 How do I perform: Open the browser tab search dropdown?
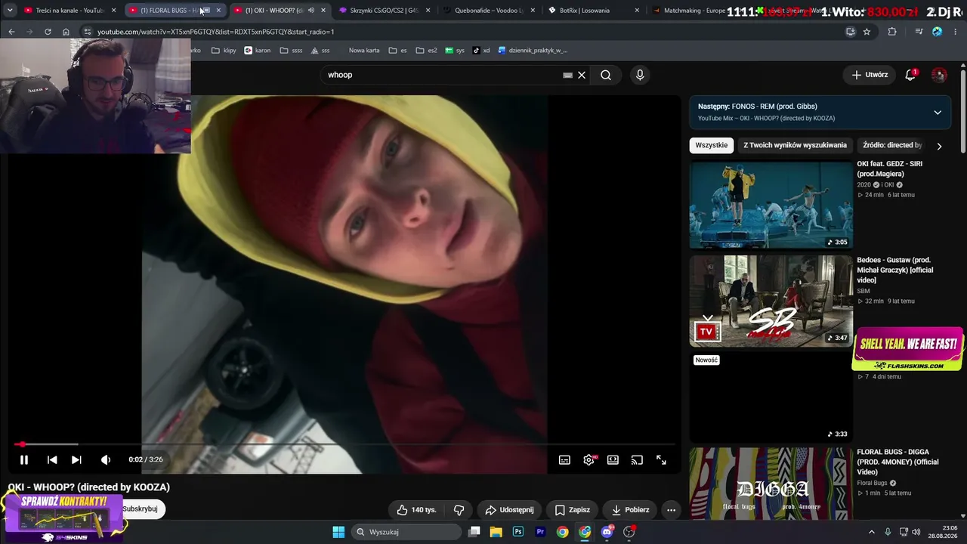pyautogui.click(x=10, y=11)
